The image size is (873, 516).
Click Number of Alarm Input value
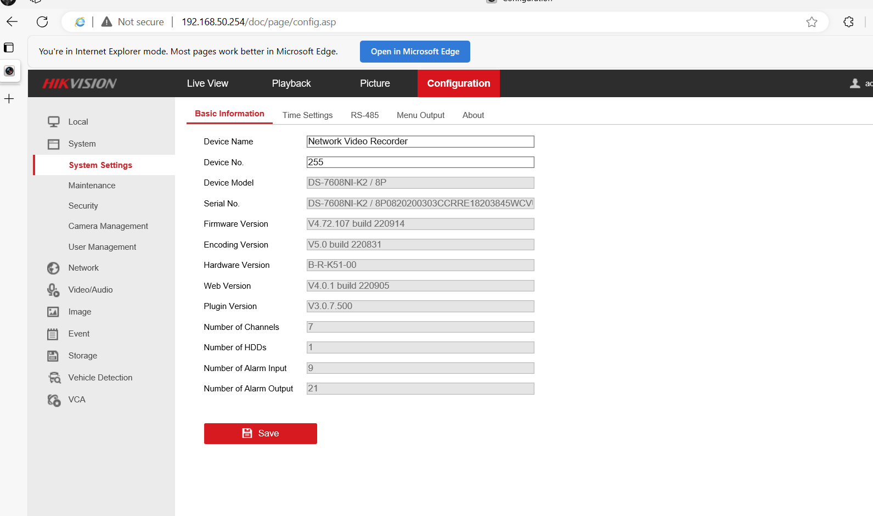point(420,368)
